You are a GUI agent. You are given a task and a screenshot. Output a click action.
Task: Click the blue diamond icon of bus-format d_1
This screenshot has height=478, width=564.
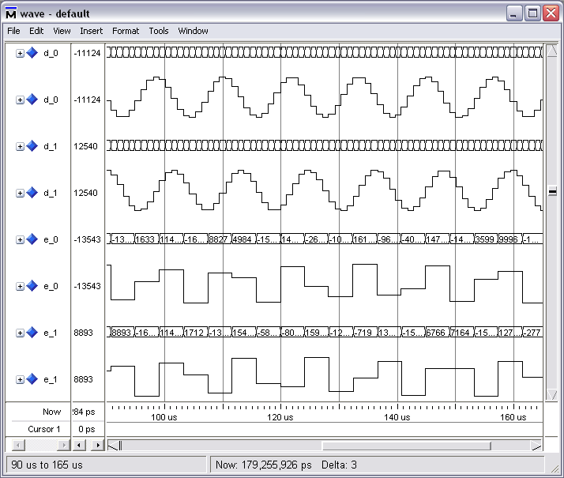(32, 146)
